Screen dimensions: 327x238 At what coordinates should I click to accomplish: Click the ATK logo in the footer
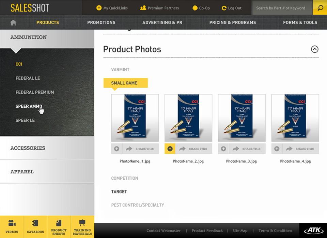[x=314, y=231]
